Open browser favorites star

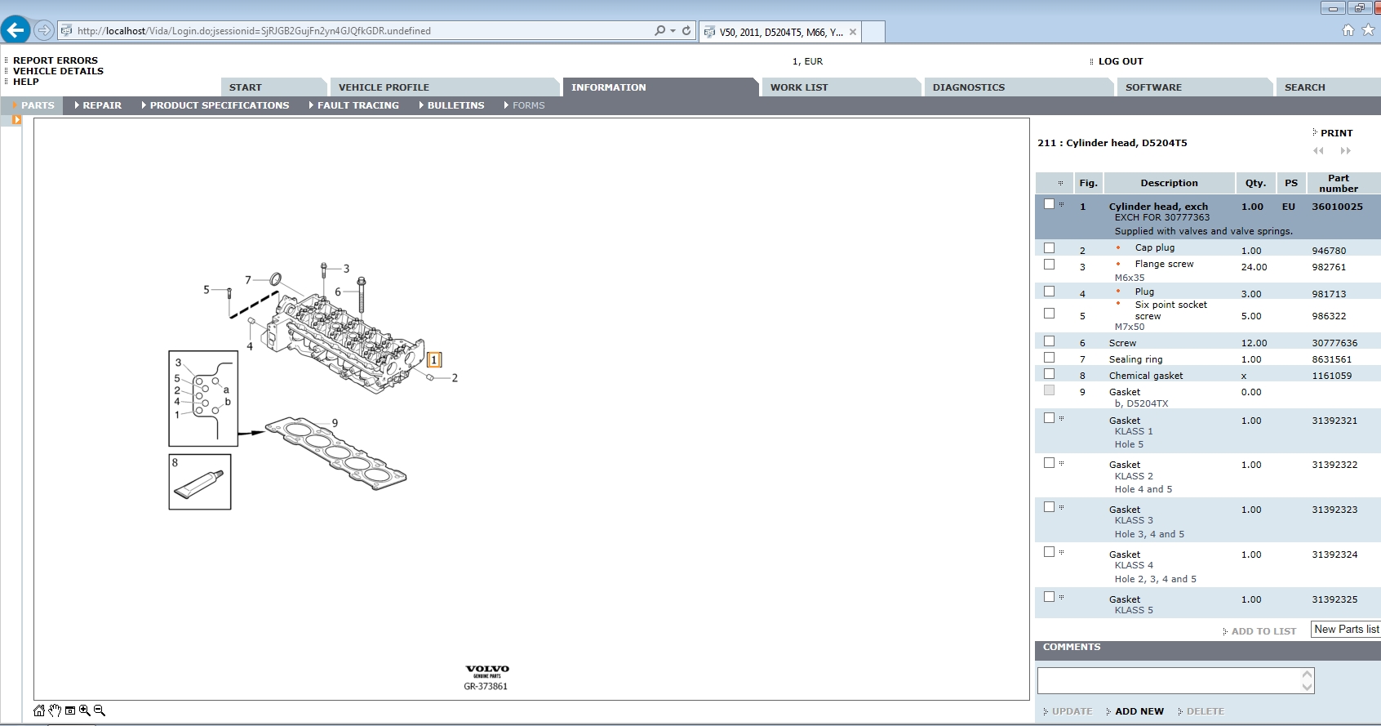1369,30
